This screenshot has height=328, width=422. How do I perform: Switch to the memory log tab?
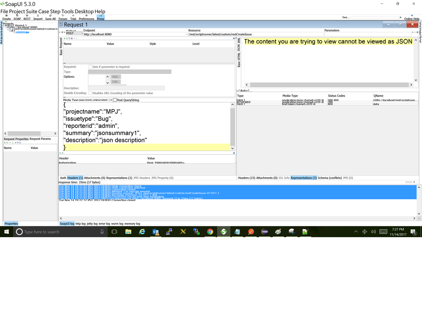(132, 224)
